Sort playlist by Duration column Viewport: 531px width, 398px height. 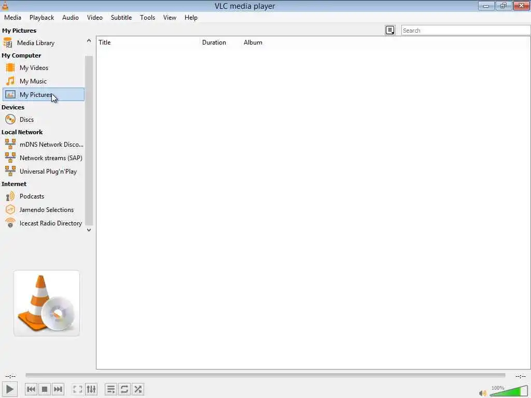click(214, 42)
